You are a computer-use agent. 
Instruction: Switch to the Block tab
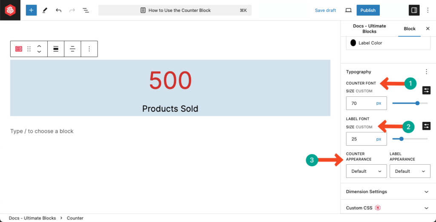(410, 28)
